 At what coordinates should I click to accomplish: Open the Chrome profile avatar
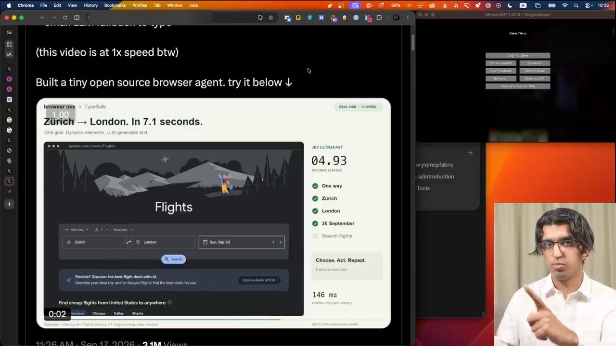click(x=396, y=18)
